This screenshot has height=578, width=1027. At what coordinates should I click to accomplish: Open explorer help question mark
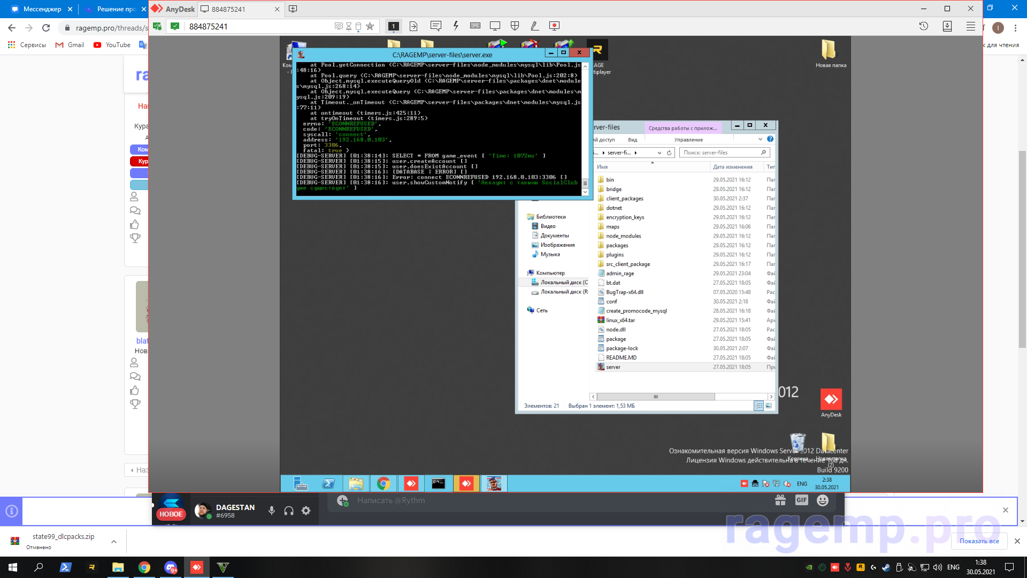770,139
